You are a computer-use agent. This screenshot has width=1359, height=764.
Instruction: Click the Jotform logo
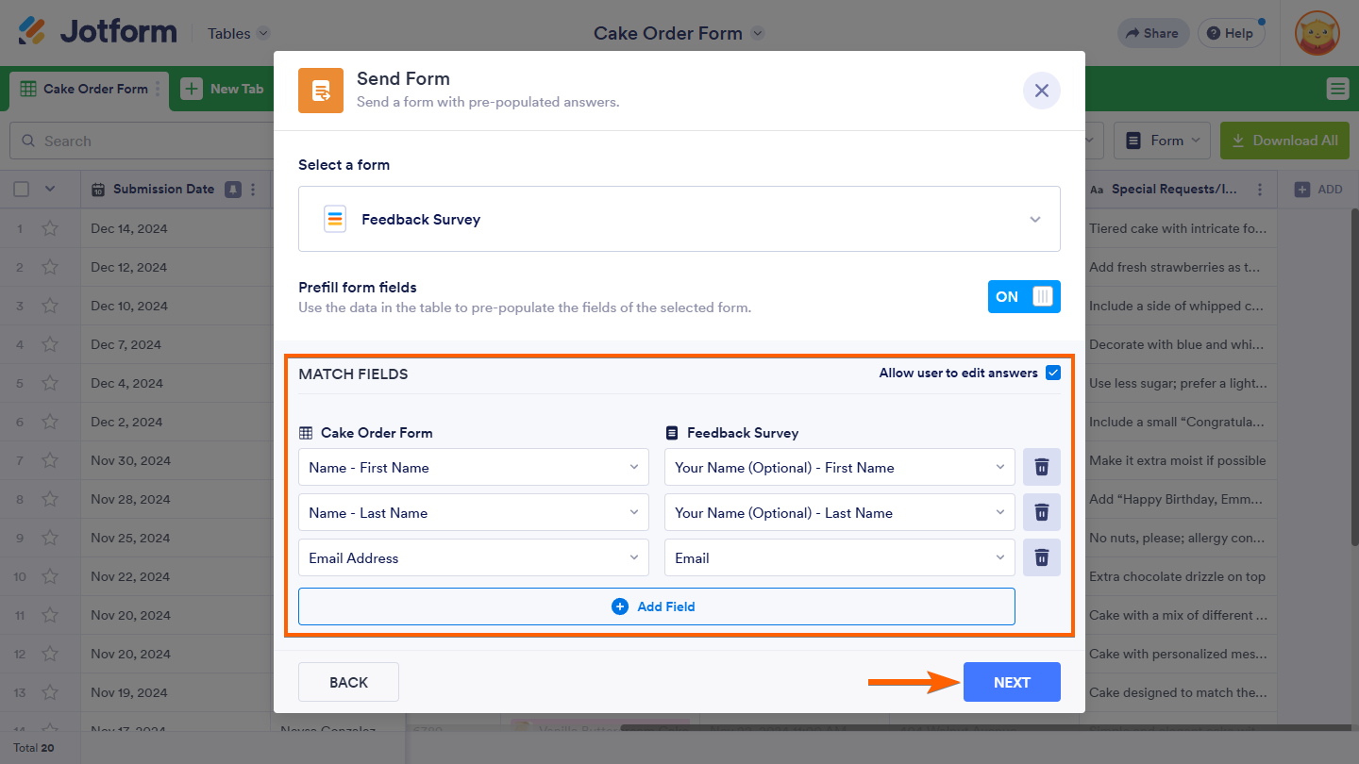pyautogui.click(x=97, y=32)
